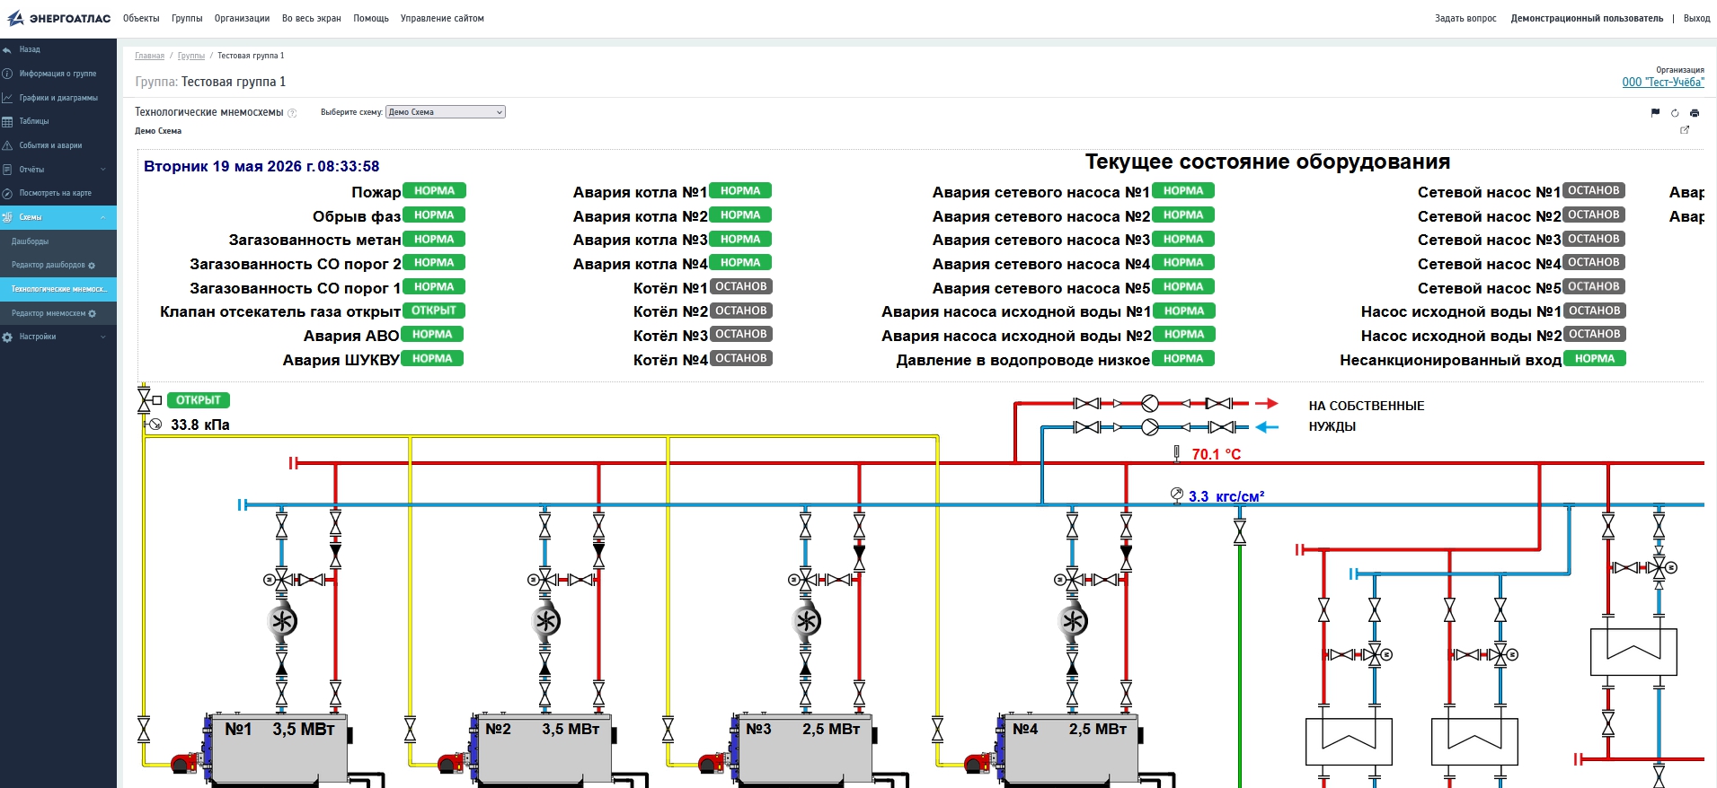The image size is (1717, 788).
Task: Click the ОСТАНОВ badge for Котёл №1
Action: pos(741,287)
